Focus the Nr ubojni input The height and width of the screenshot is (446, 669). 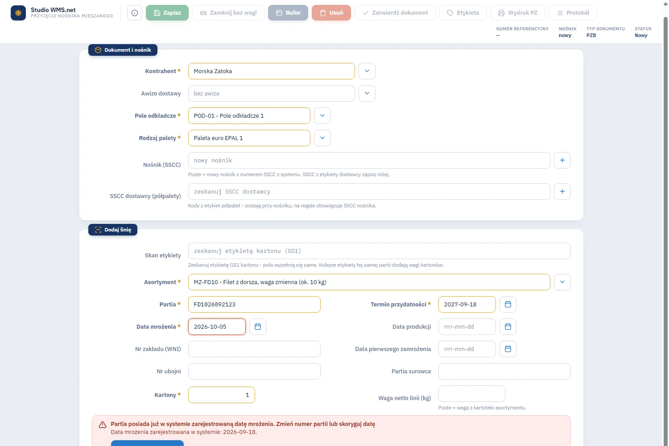tap(254, 371)
